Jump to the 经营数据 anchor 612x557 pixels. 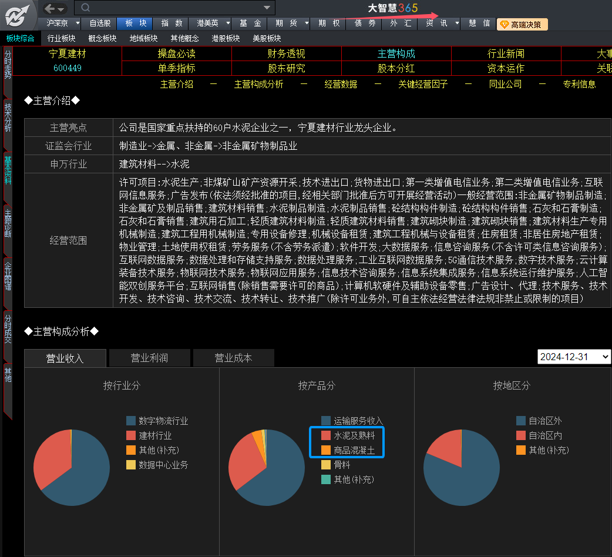click(x=341, y=84)
